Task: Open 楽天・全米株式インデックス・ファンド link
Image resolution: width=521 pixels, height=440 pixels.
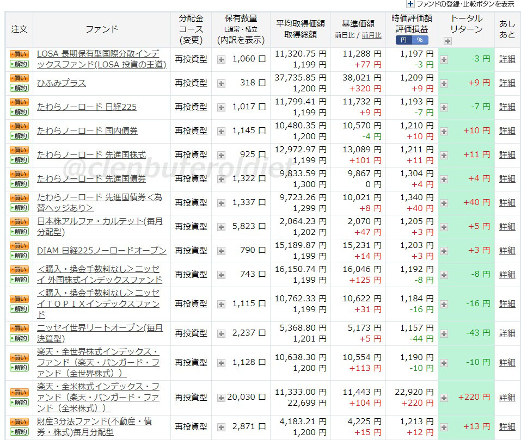Action: [x=98, y=397]
